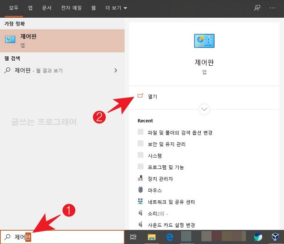This screenshot has width=284, height=244.
Task: Click the 제어판 title in preview pane
Action: pyautogui.click(x=204, y=63)
